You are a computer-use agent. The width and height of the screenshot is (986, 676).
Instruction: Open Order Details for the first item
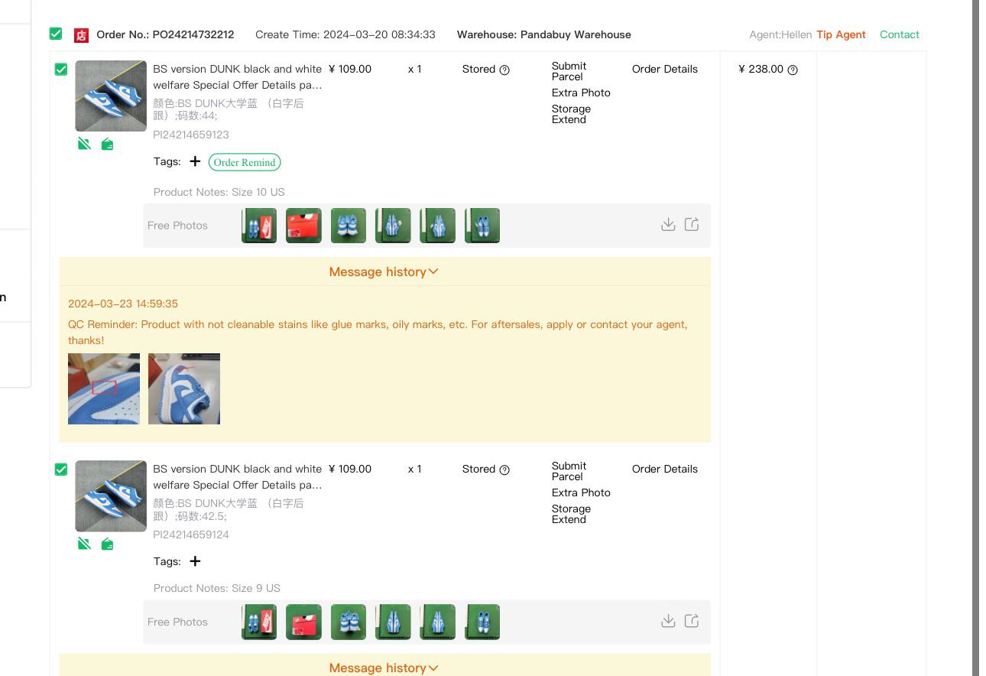pos(664,69)
